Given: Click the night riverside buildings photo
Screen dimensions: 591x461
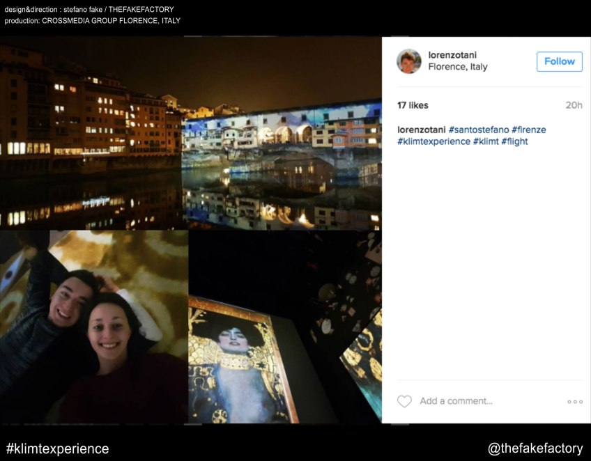Looking at the screenshot, I should (91, 132).
